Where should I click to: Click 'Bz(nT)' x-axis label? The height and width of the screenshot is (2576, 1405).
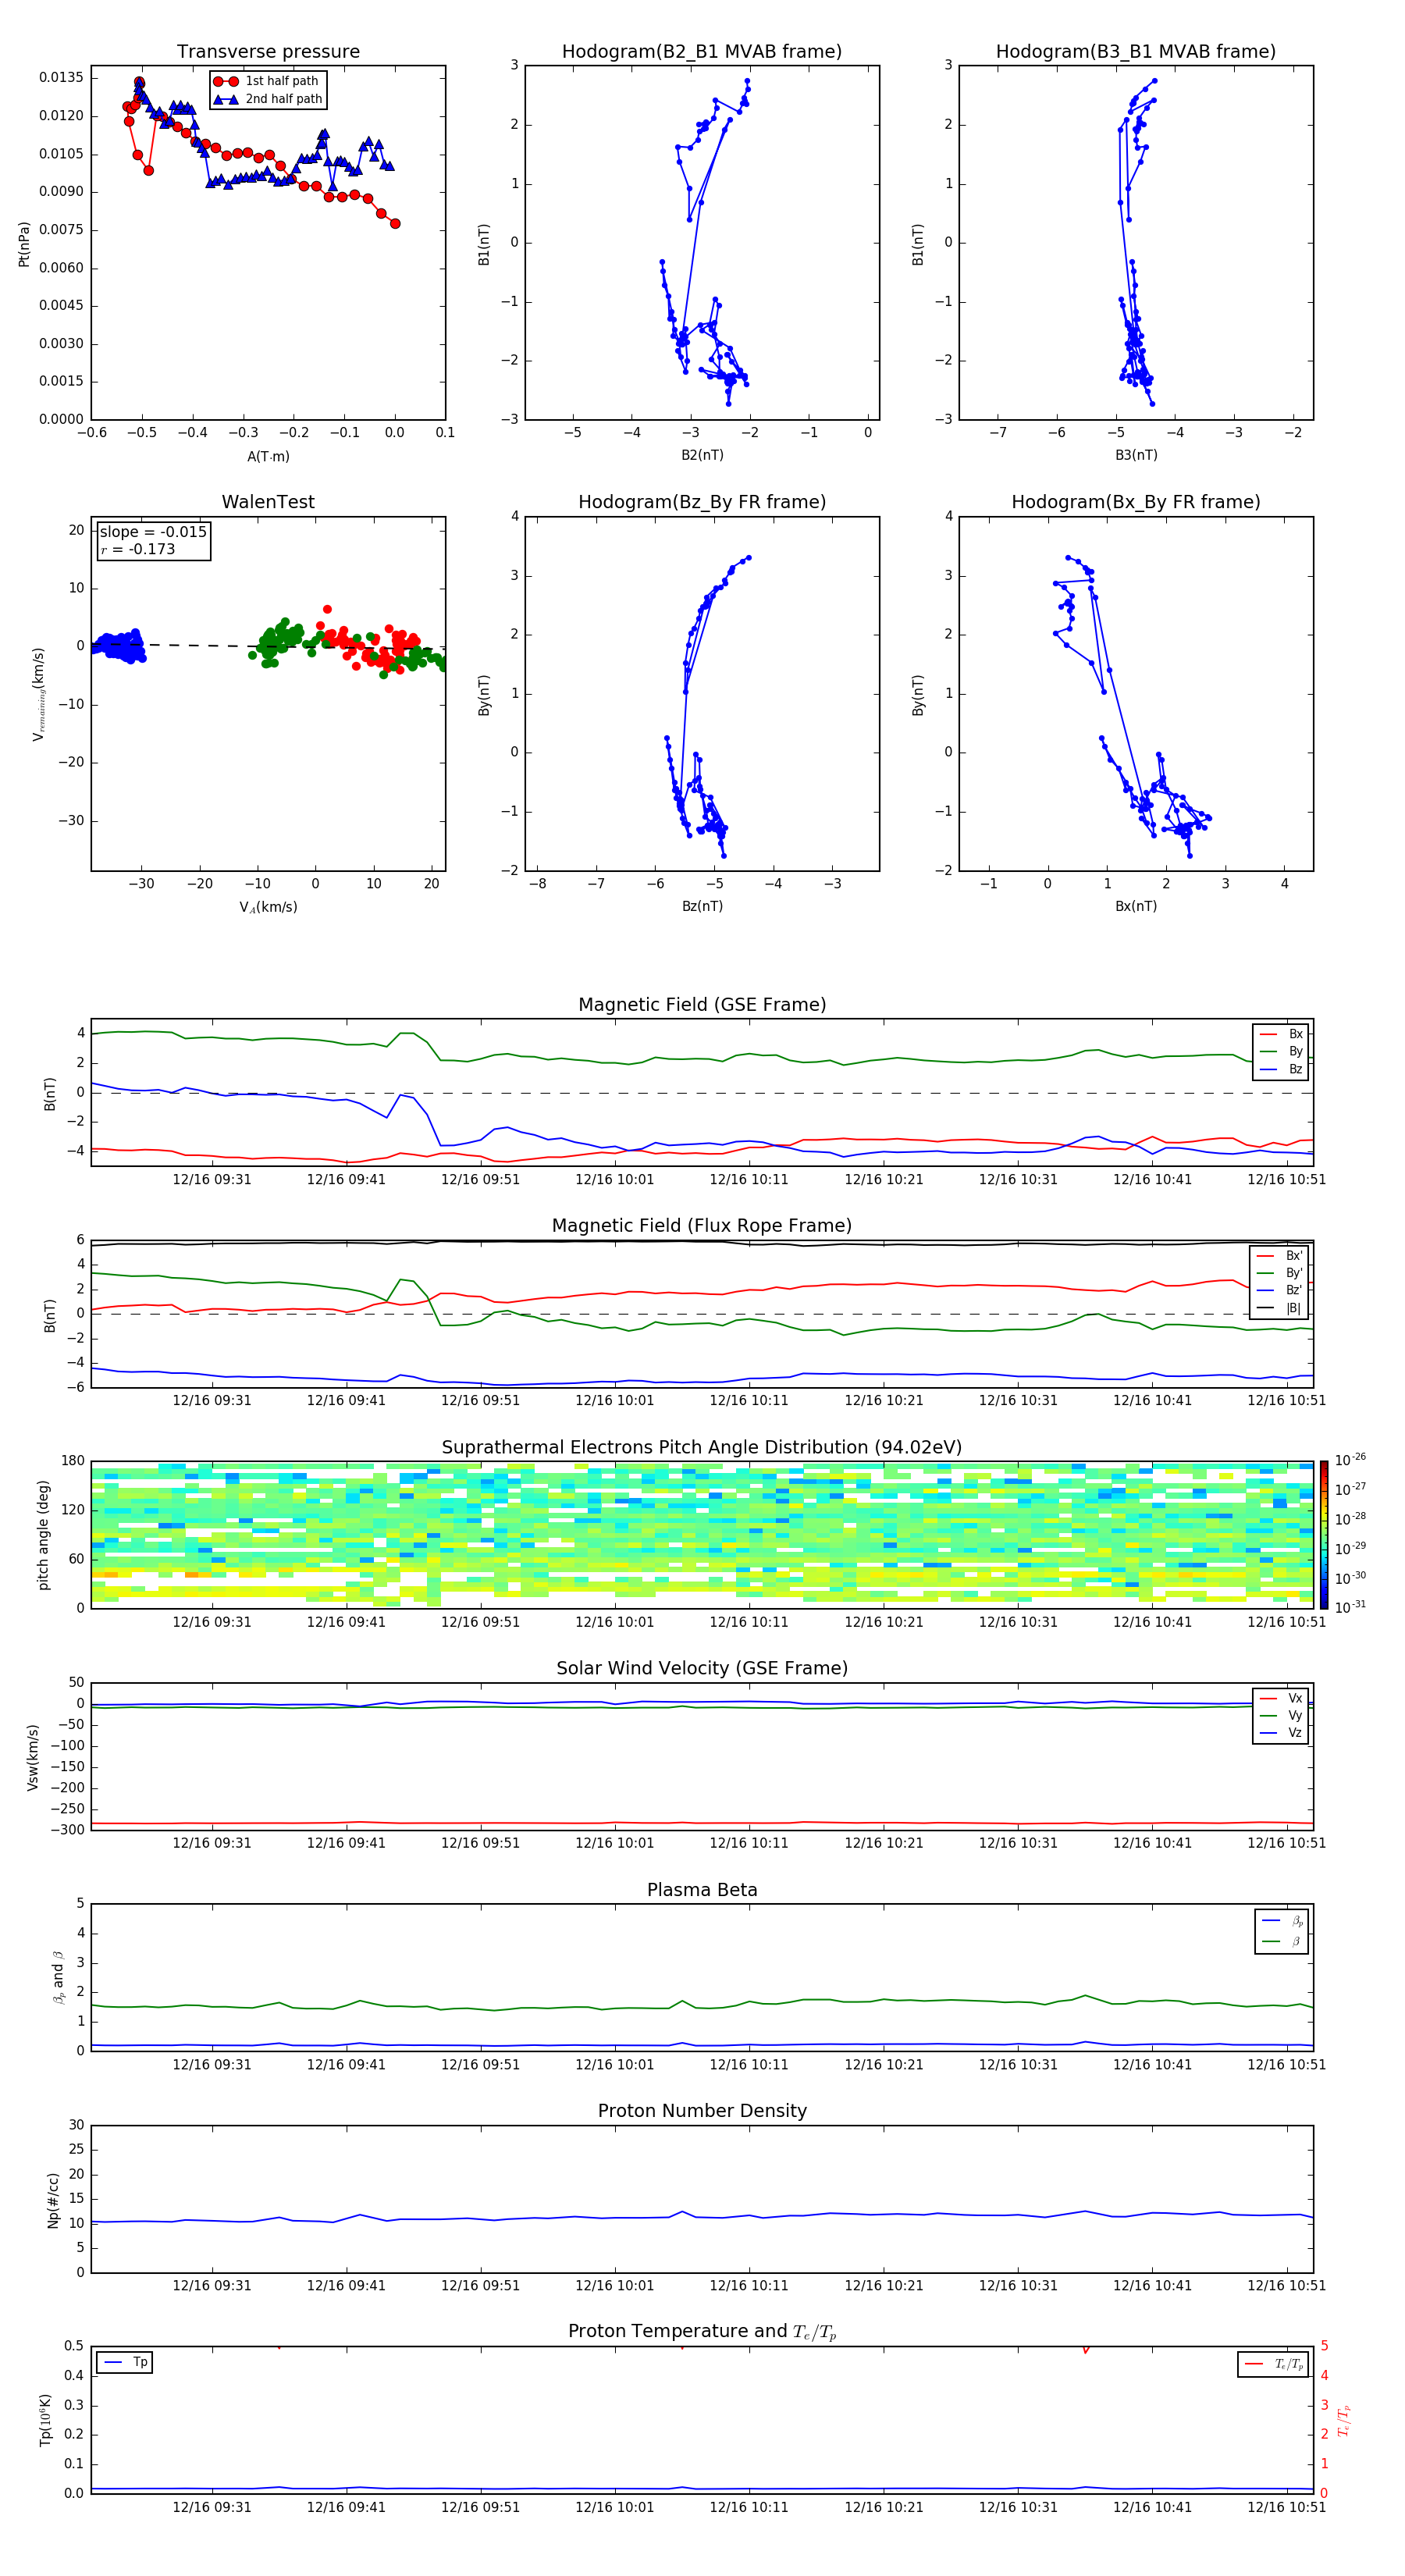click(702, 907)
